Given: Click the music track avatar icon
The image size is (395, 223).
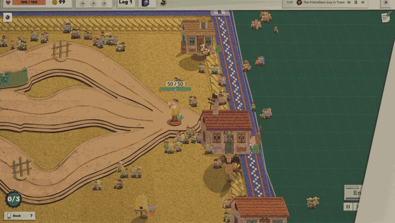Looking at the screenshot, I should [x=299, y=2].
